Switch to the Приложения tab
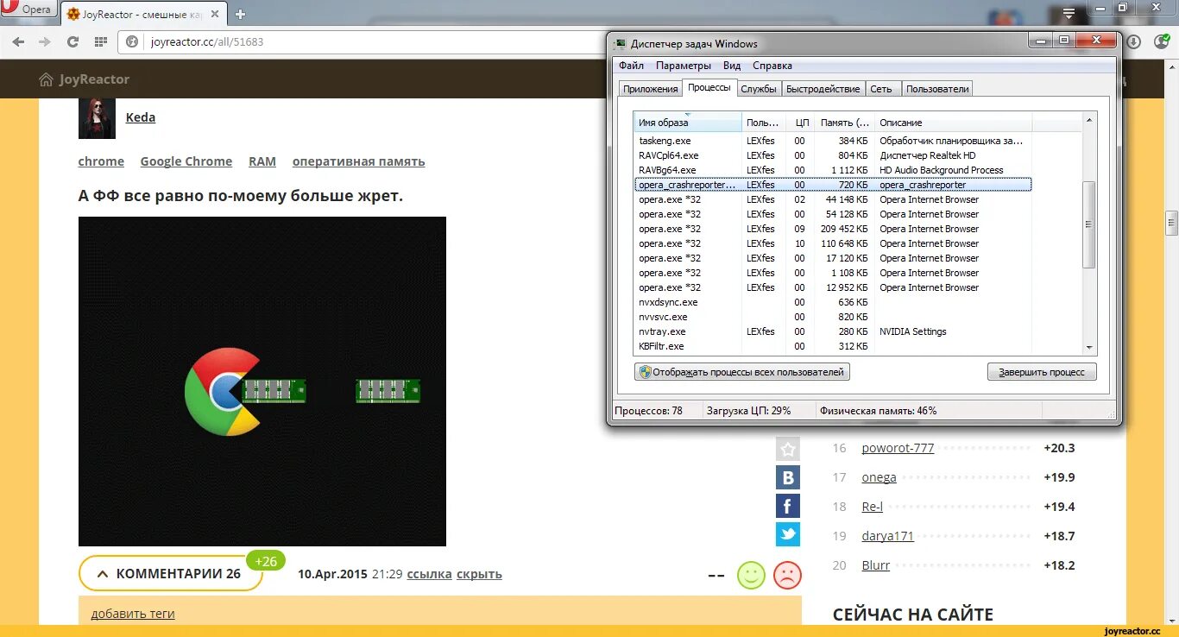 point(651,89)
